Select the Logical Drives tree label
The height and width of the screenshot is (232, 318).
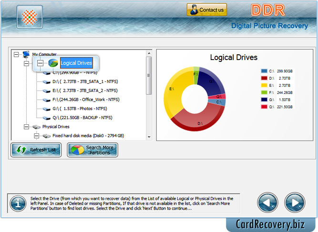pyautogui.click(x=76, y=63)
